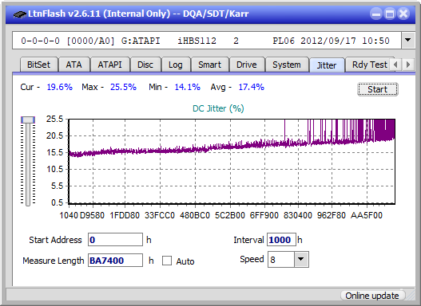
Task: Click the vertical jitter scale slider handle
Action: (28, 120)
